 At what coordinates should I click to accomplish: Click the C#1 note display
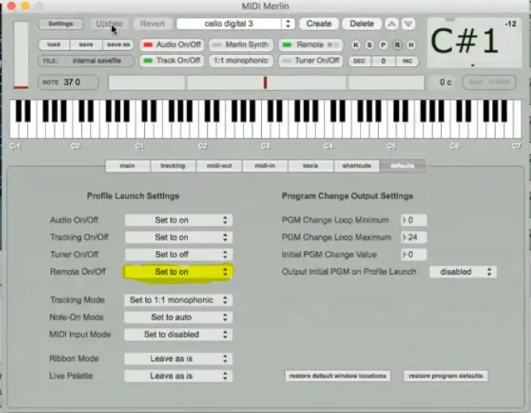pos(474,43)
